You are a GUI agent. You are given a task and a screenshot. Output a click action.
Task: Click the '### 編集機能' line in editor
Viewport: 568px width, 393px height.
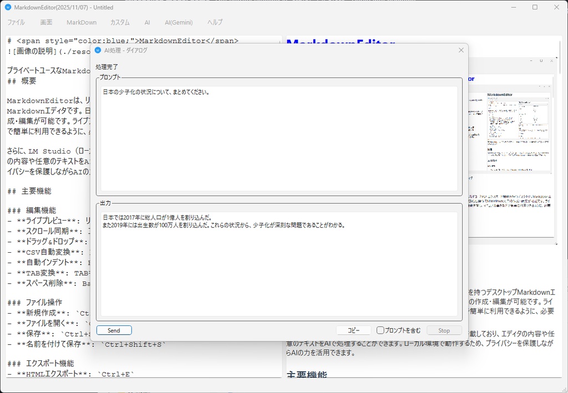(x=32, y=211)
